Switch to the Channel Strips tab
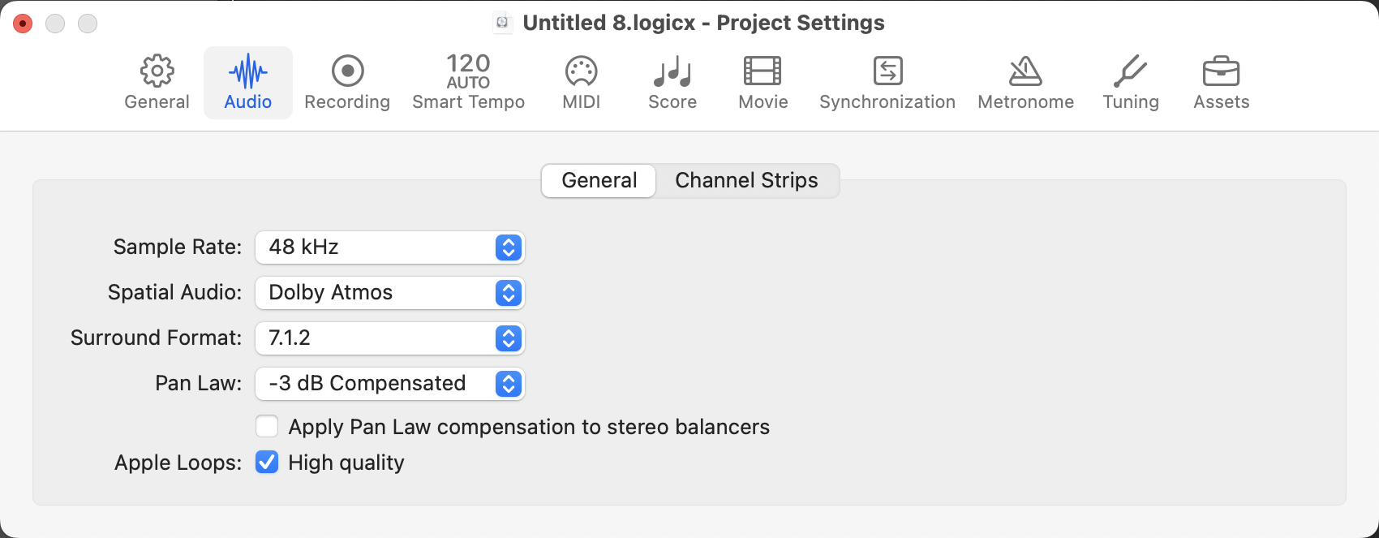Screen dimensions: 1379x538 click(746, 180)
